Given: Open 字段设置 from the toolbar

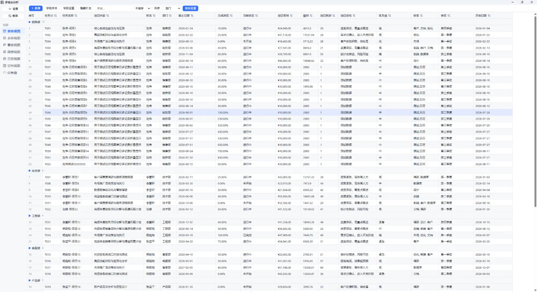Looking at the screenshot, I should click(x=69, y=8).
